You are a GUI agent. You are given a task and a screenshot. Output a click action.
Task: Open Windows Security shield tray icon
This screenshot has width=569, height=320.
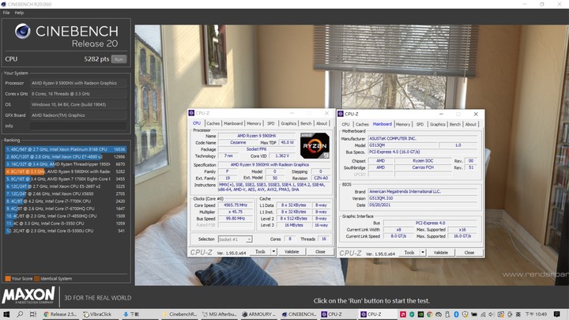465,314
